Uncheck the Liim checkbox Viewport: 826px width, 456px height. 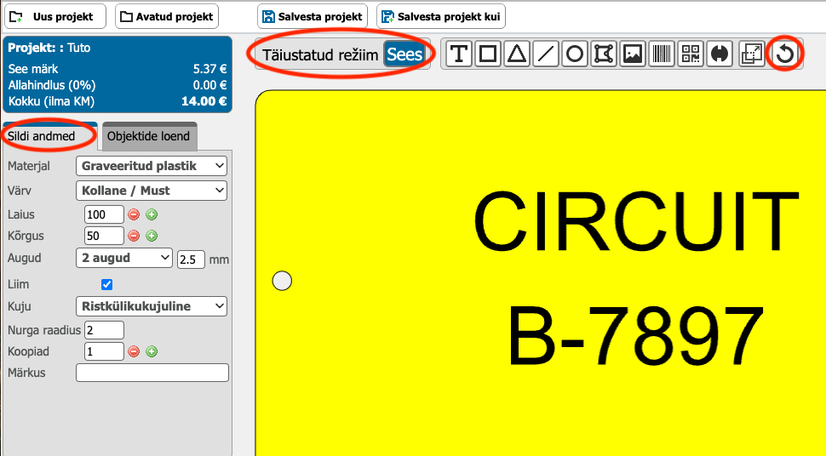(107, 285)
